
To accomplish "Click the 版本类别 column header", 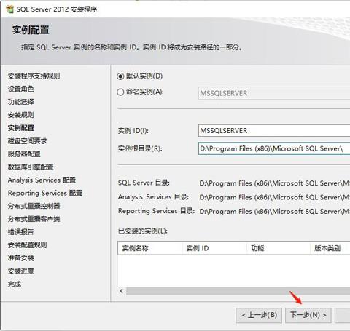I will click(330, 248).
